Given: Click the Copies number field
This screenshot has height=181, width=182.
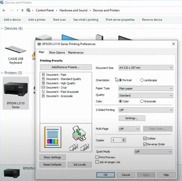Looking at the screenshot, I should 116,140.
